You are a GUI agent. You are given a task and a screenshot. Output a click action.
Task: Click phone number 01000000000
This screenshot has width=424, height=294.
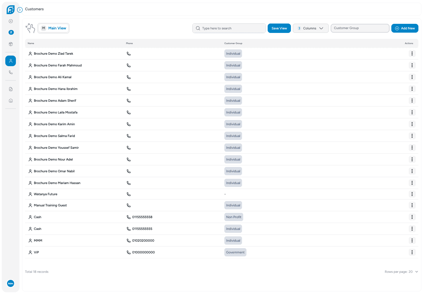143,252
